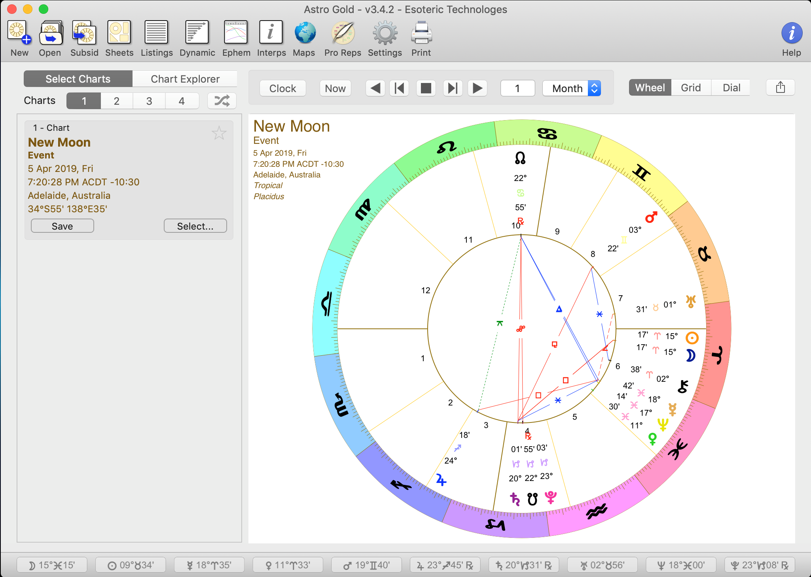Click the Save chart button
Image resolution: width=811 pixels, height=577 pixels.
(63, 226)
